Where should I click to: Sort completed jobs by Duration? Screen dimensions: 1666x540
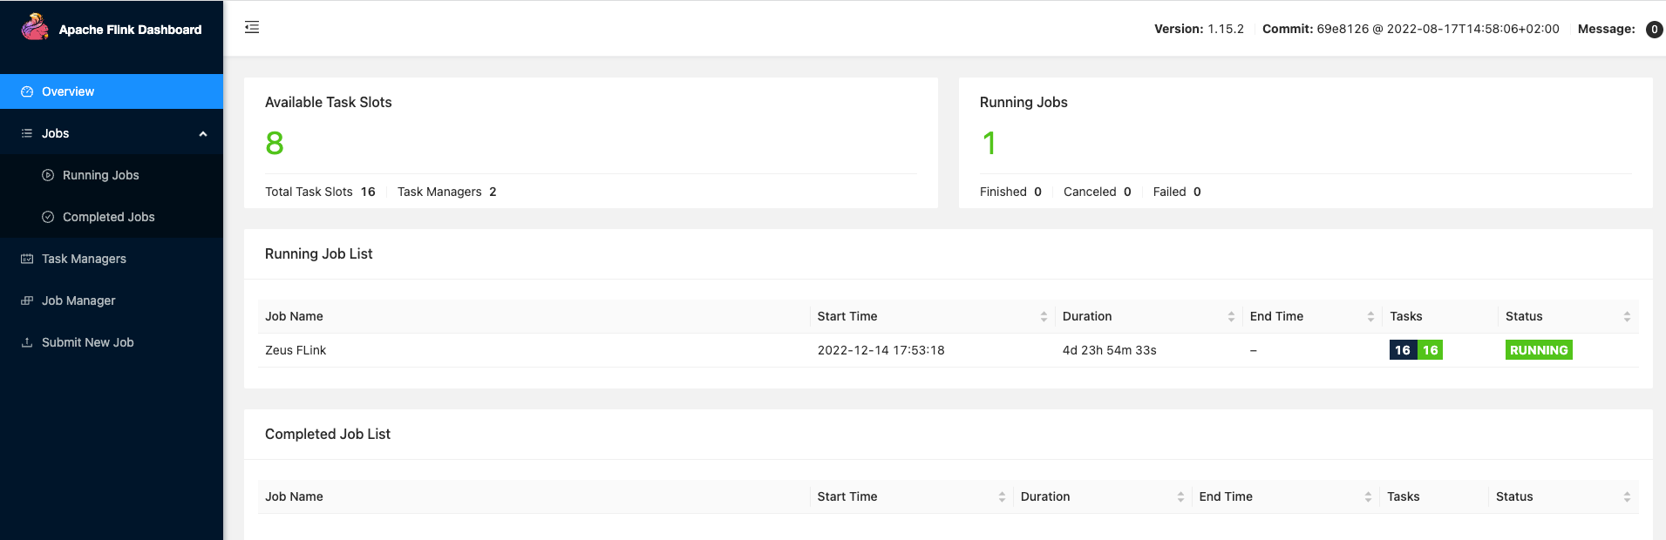(x=1180, y=497)
